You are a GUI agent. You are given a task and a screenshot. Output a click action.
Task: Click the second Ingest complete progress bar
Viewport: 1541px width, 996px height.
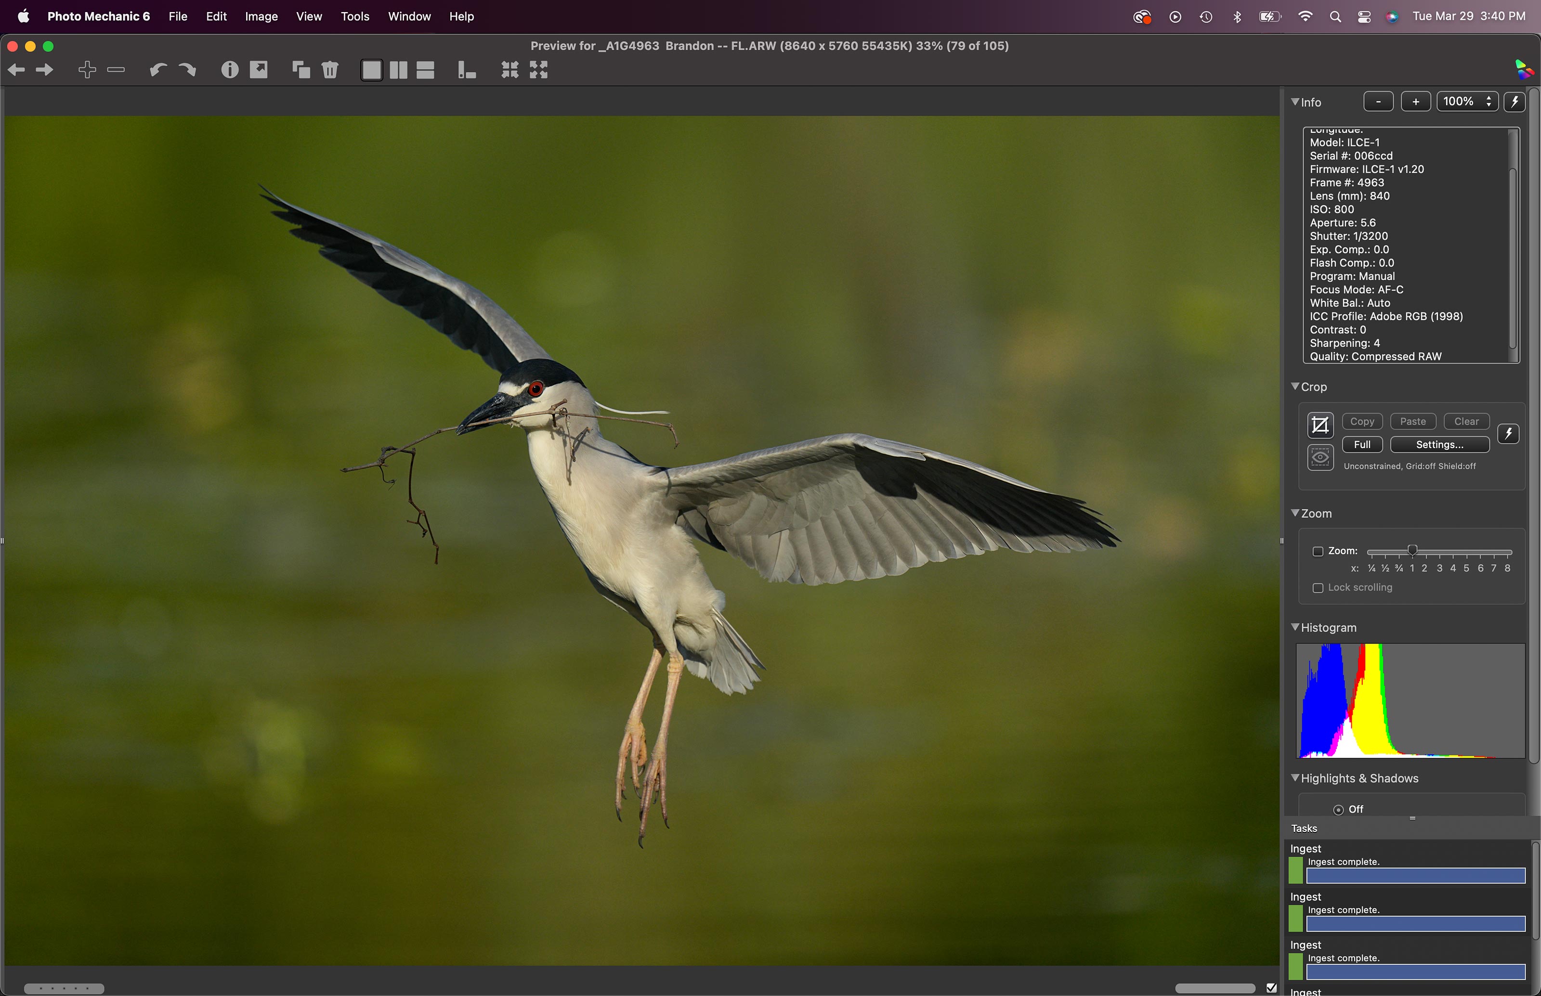click(x=1415, y=924)
